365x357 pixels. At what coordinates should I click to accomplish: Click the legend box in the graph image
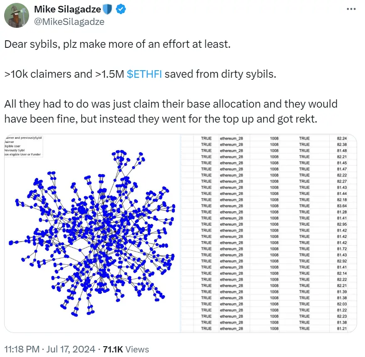pos(23,145)
